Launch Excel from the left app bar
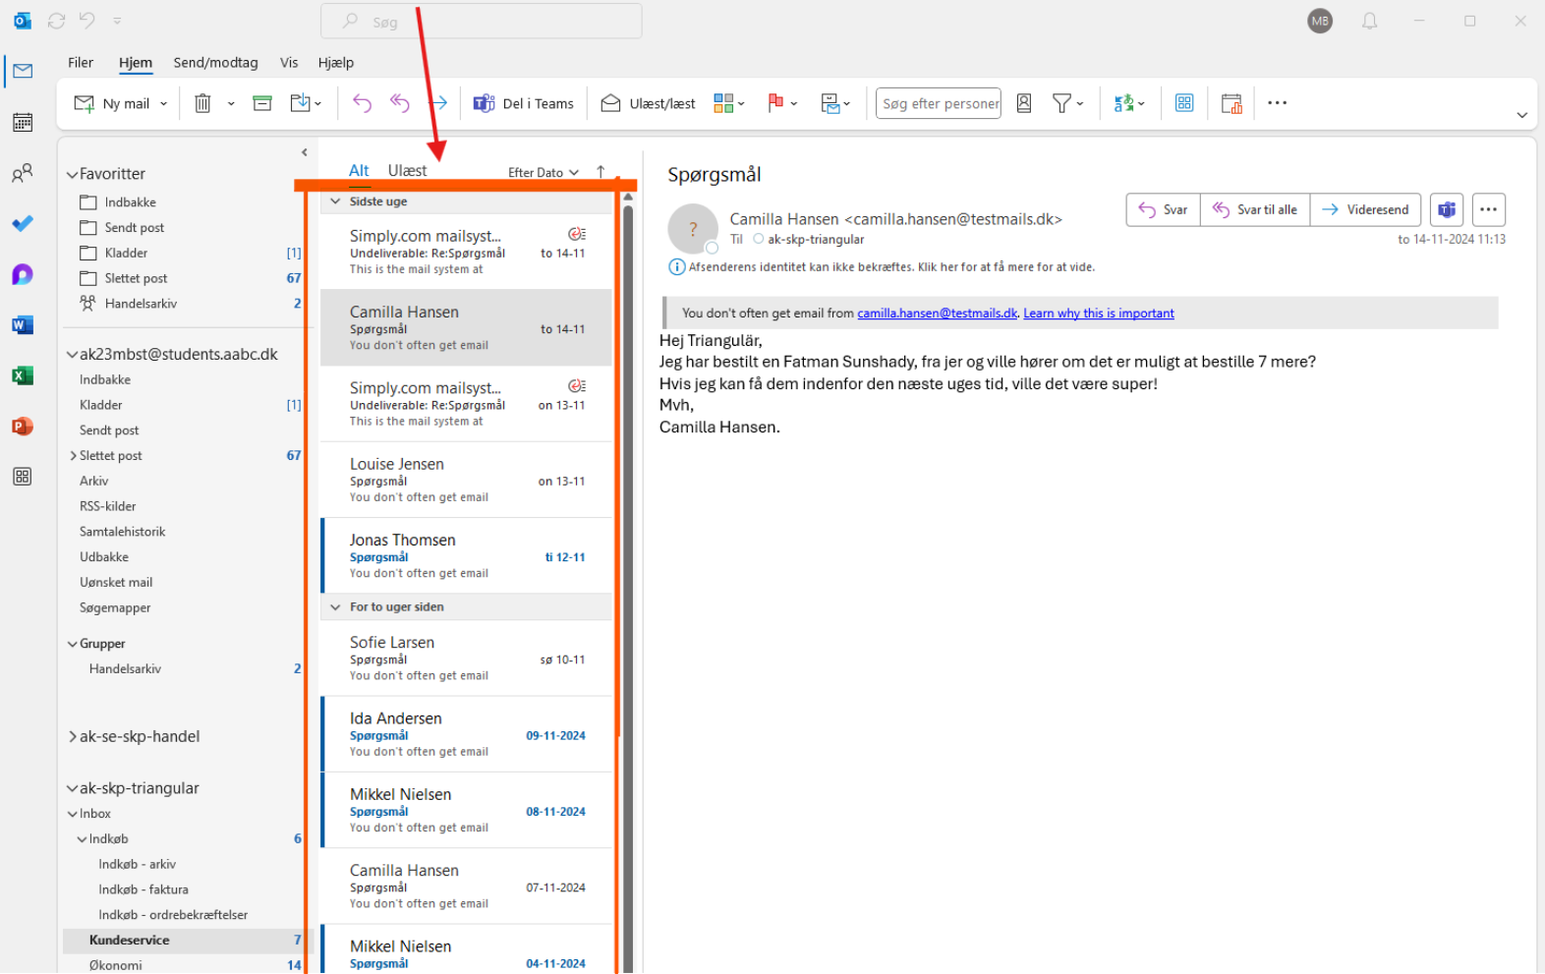This screenshot has height=974, width=1545. point(23,375)
